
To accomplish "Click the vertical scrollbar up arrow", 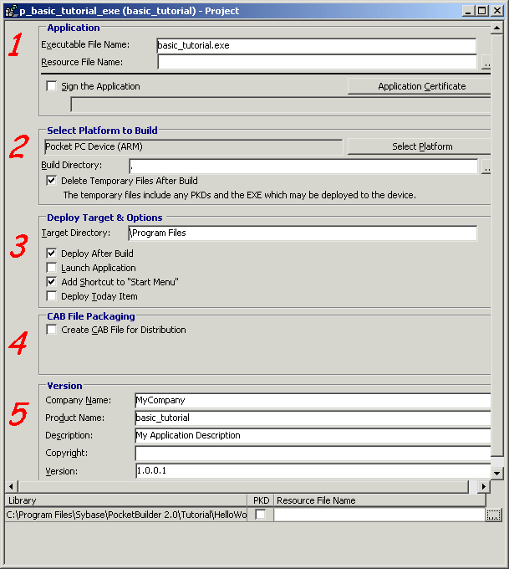I will click(496, 28).
